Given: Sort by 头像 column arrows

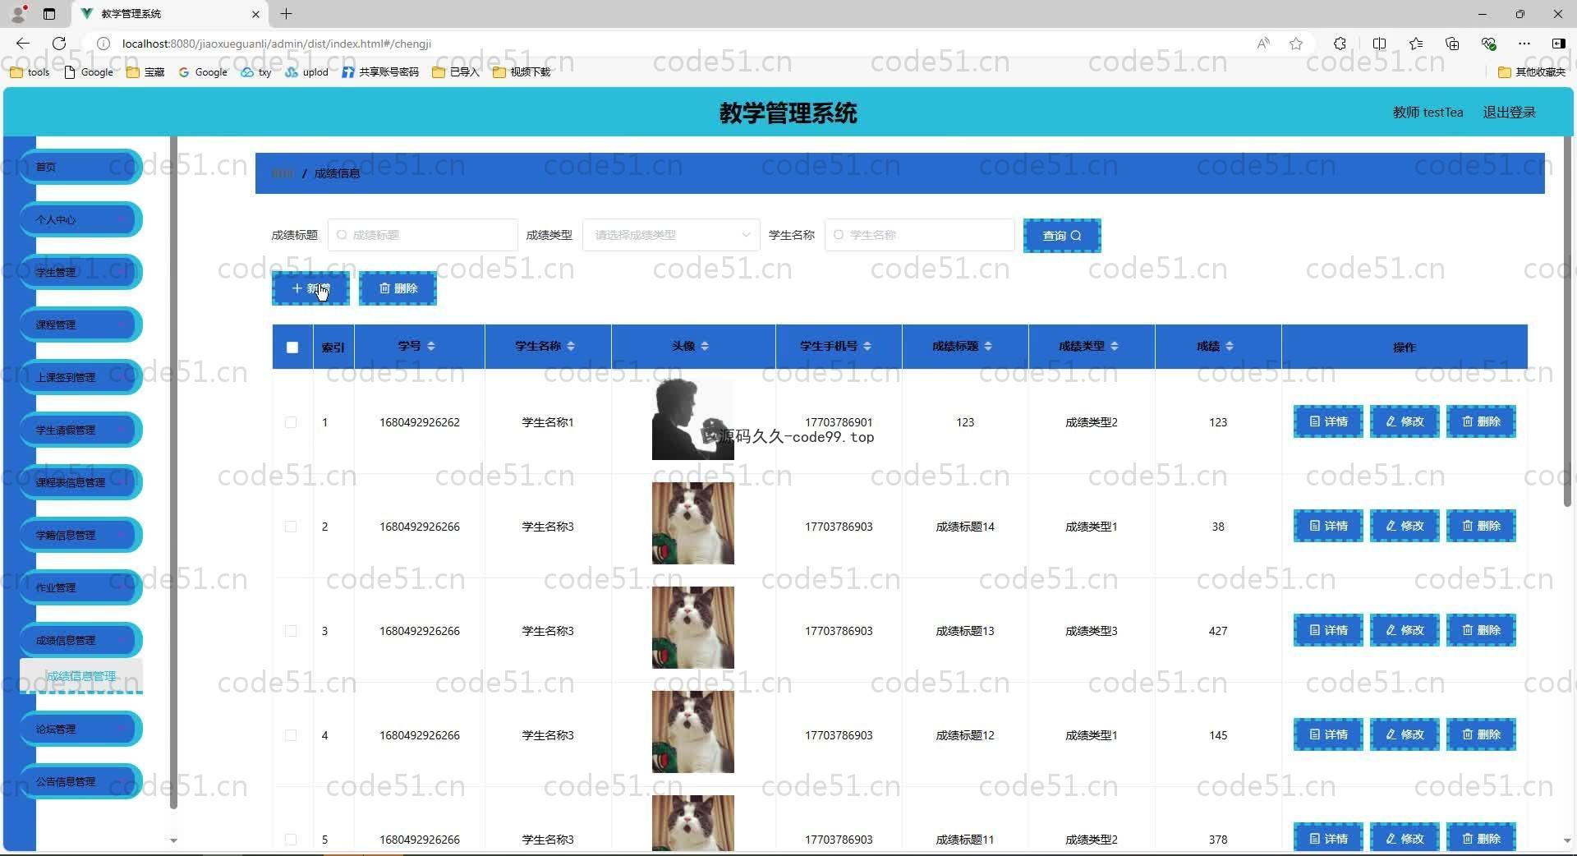Looking at the screenshot, I should pyautogui.click(x=705, y=347).
